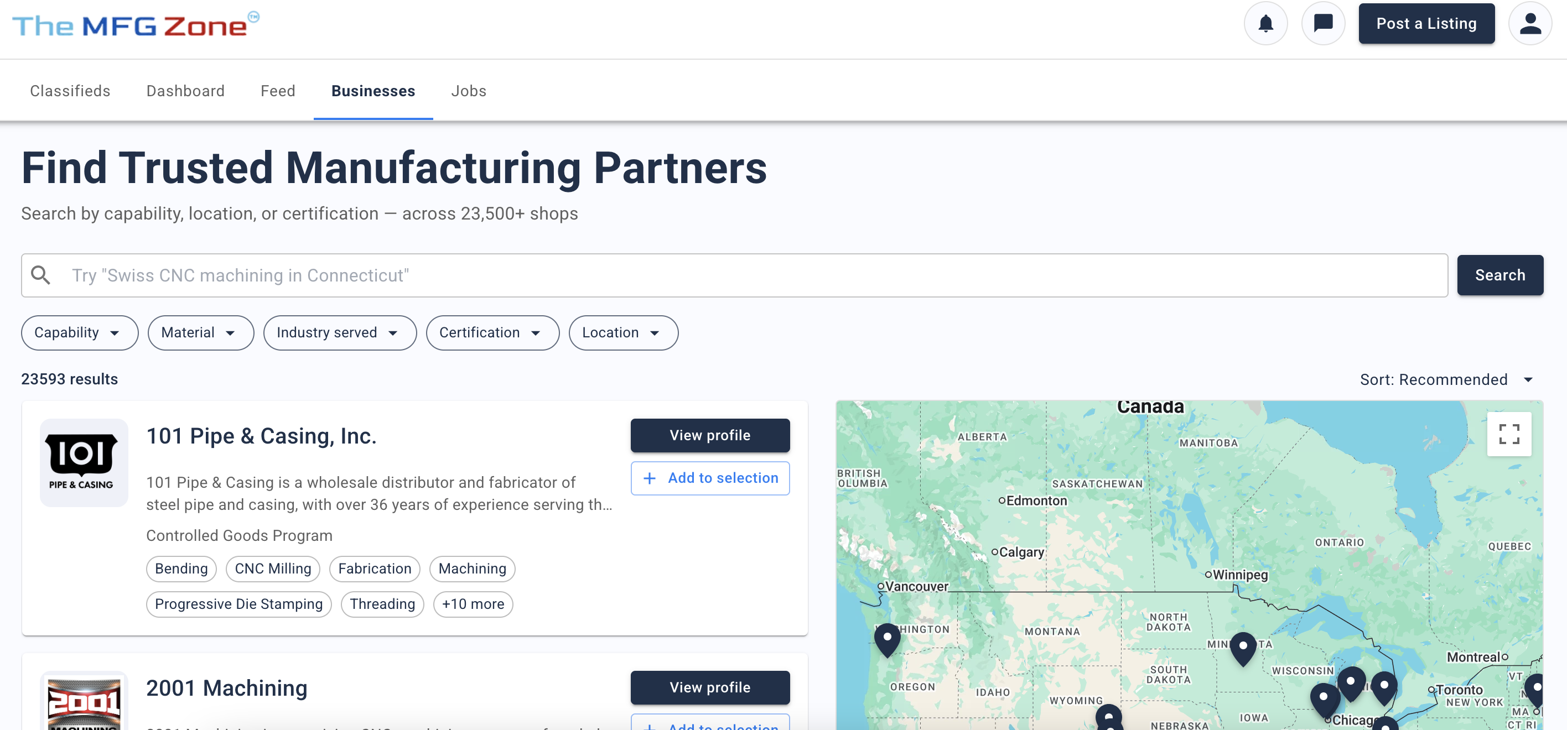Screen dimensions: 1567x730
Task: Click the map pin in Washington
Action: tap(887, 639)
